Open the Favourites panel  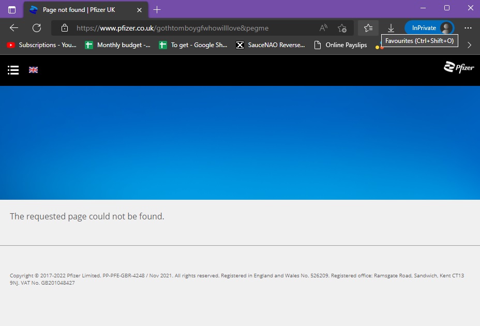[x=368, y=28]
